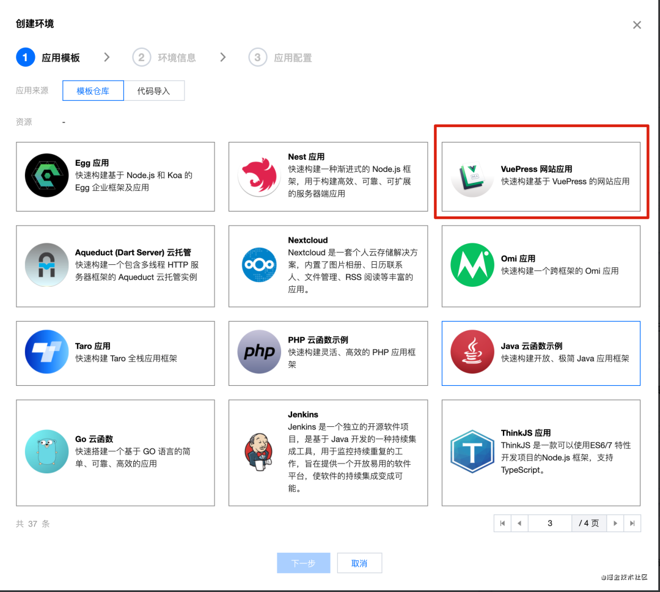Screen dimensions: 660x592
Task: Click the Nest 应用 lion logo
Action: [x=259, y=177]
